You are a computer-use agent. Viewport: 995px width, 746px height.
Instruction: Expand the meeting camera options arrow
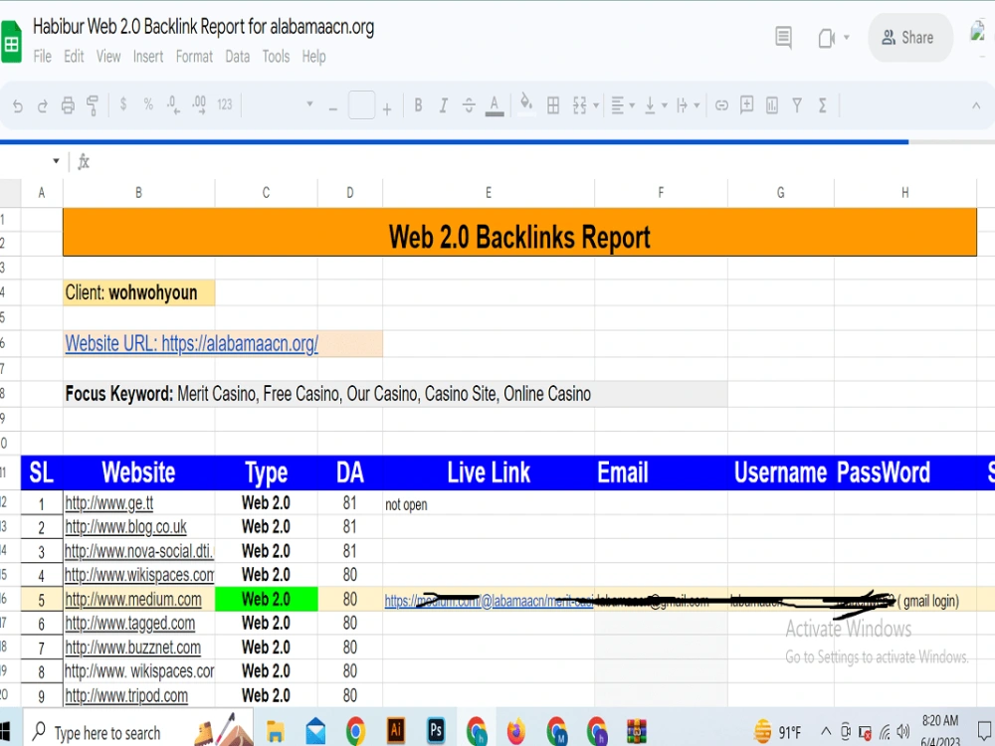tap(847, 38)
